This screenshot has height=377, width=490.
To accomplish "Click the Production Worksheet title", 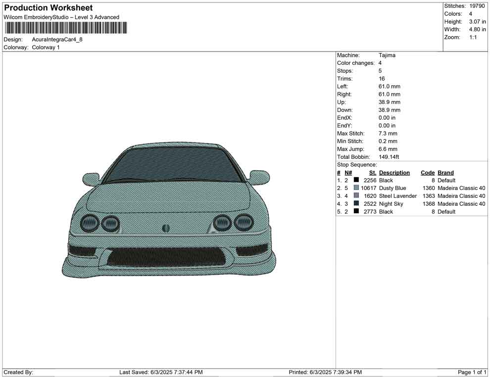I will point(49,8).
